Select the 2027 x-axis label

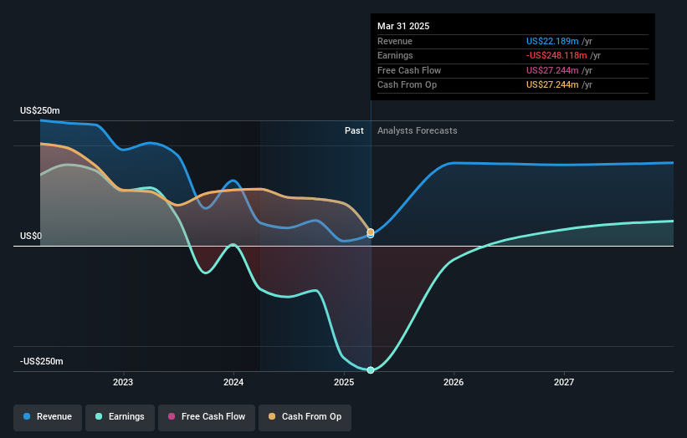click(564, 382)
